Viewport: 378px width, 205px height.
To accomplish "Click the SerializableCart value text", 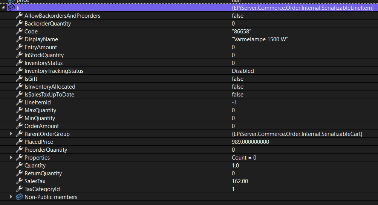I will (297, 134).
